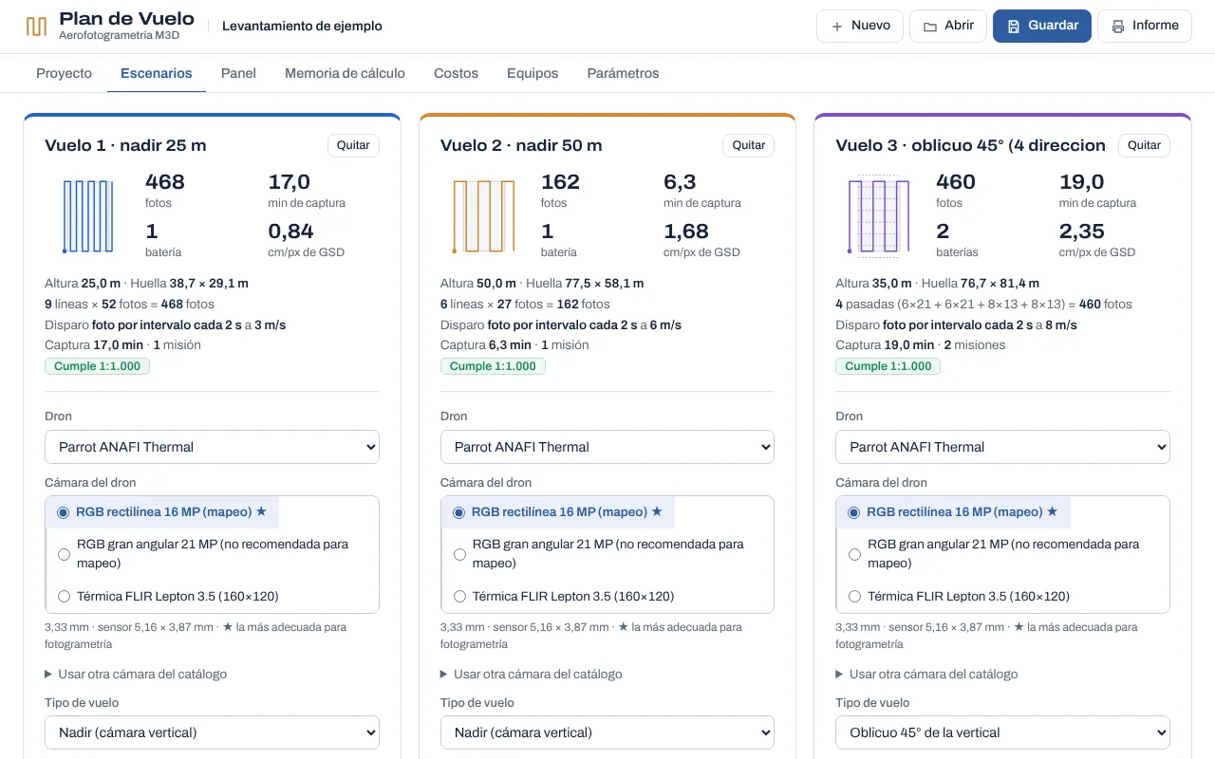Click the Vuelo 2 · nadir 50 m title
1215x759 pixels.
pos(521,145)
